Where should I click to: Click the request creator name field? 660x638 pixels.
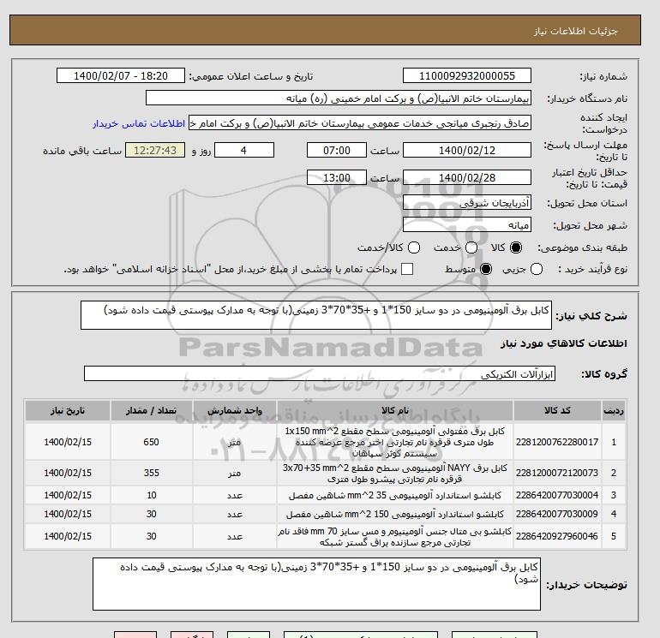coord(360,123)
